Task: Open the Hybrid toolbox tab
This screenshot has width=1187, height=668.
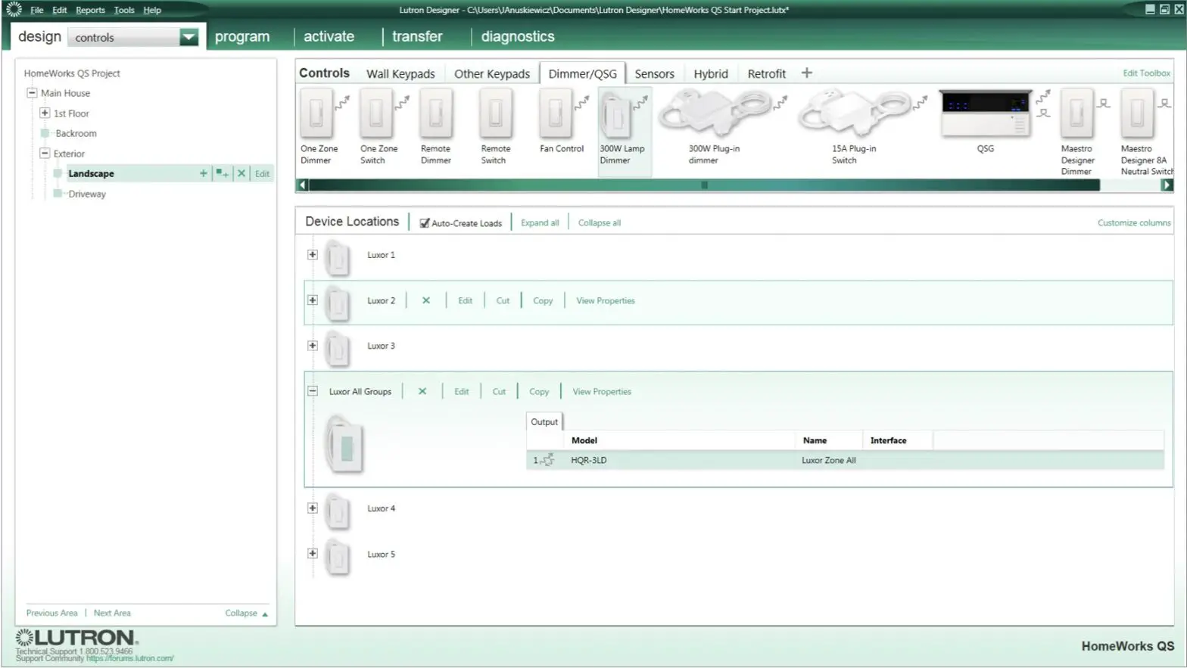Action: (711, 73)
